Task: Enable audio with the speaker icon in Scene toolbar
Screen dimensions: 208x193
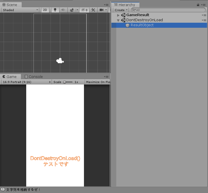Action: [63, 10]
